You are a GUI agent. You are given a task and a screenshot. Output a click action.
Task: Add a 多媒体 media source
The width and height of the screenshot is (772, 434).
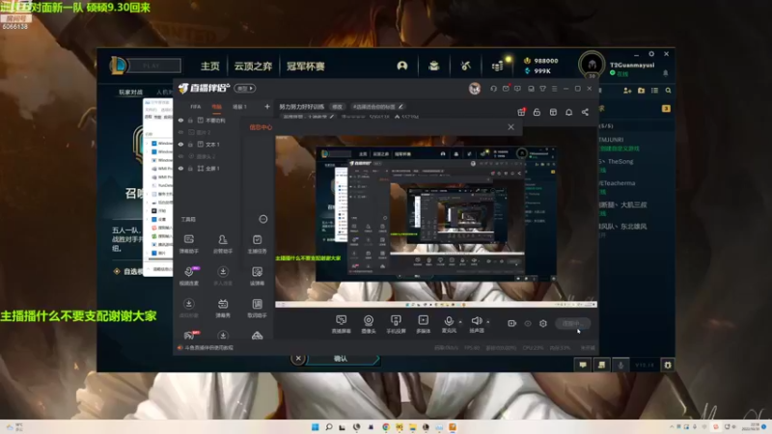pyautogui.click(x=423, y=324)
